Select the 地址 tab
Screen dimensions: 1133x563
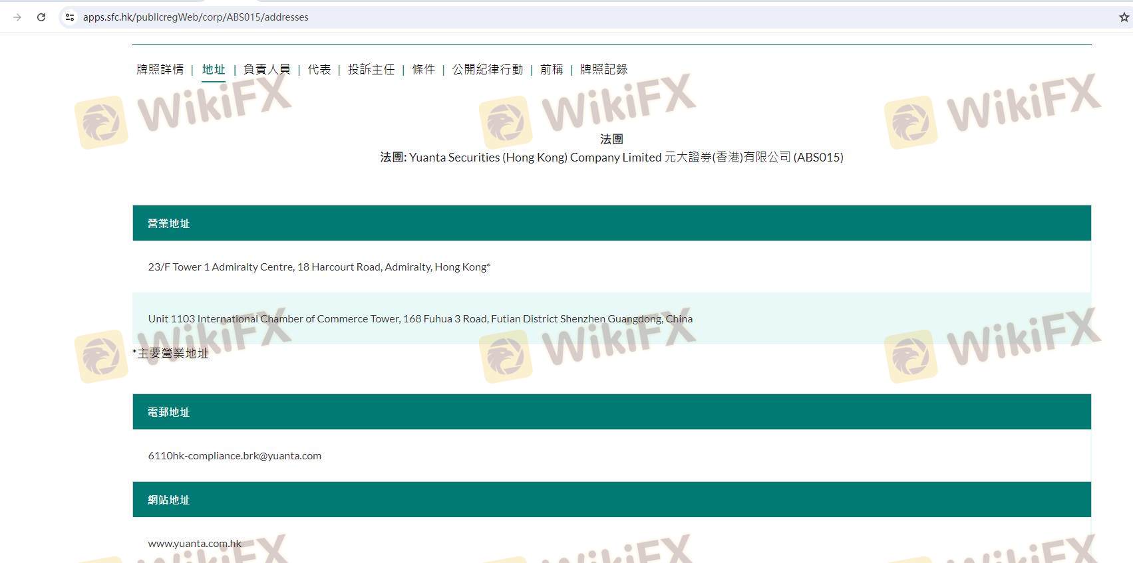pyautogui.click(x=214, y=69)
